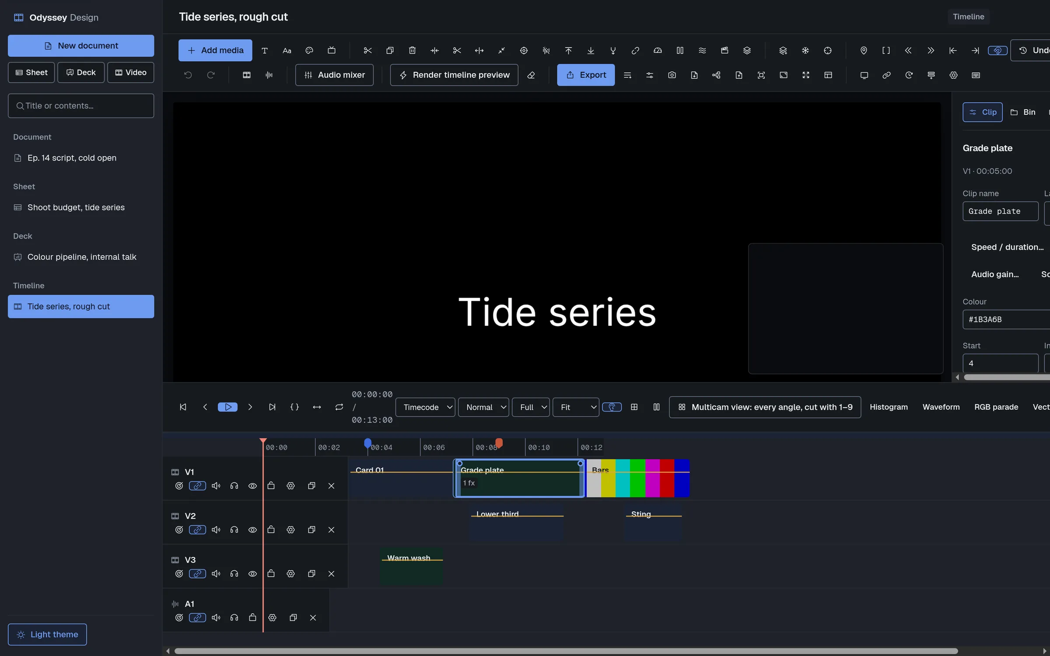Click the eraser icon beside Render preview
Screen dimensions: 1050x656
[x=531, y=75]
